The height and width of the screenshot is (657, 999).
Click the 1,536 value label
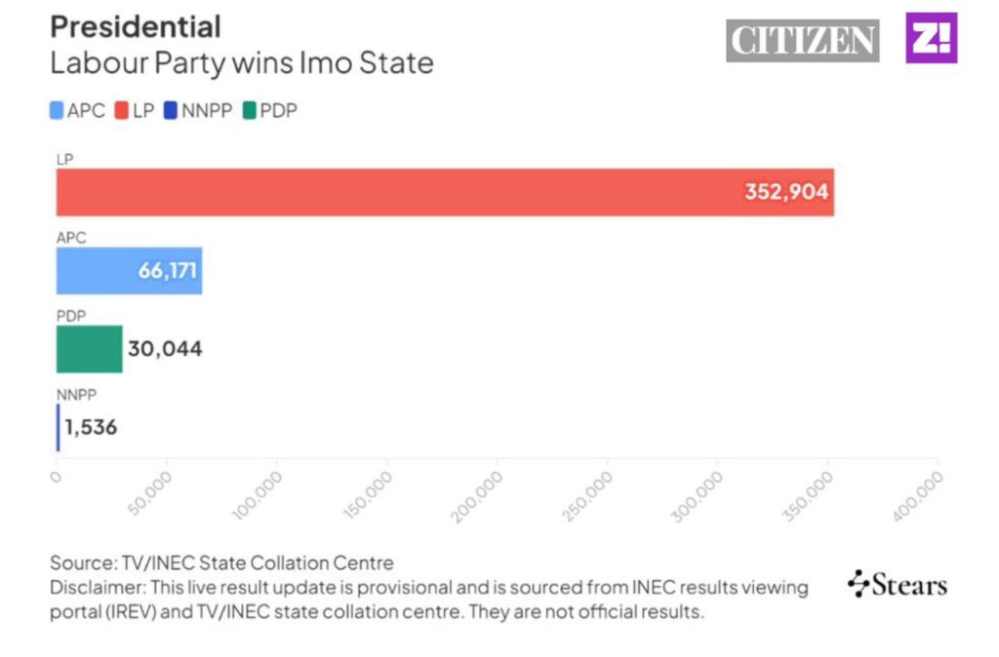(91, 427)
